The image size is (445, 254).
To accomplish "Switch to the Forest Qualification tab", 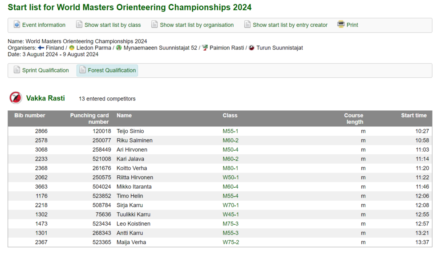I will tap(112, 70).
